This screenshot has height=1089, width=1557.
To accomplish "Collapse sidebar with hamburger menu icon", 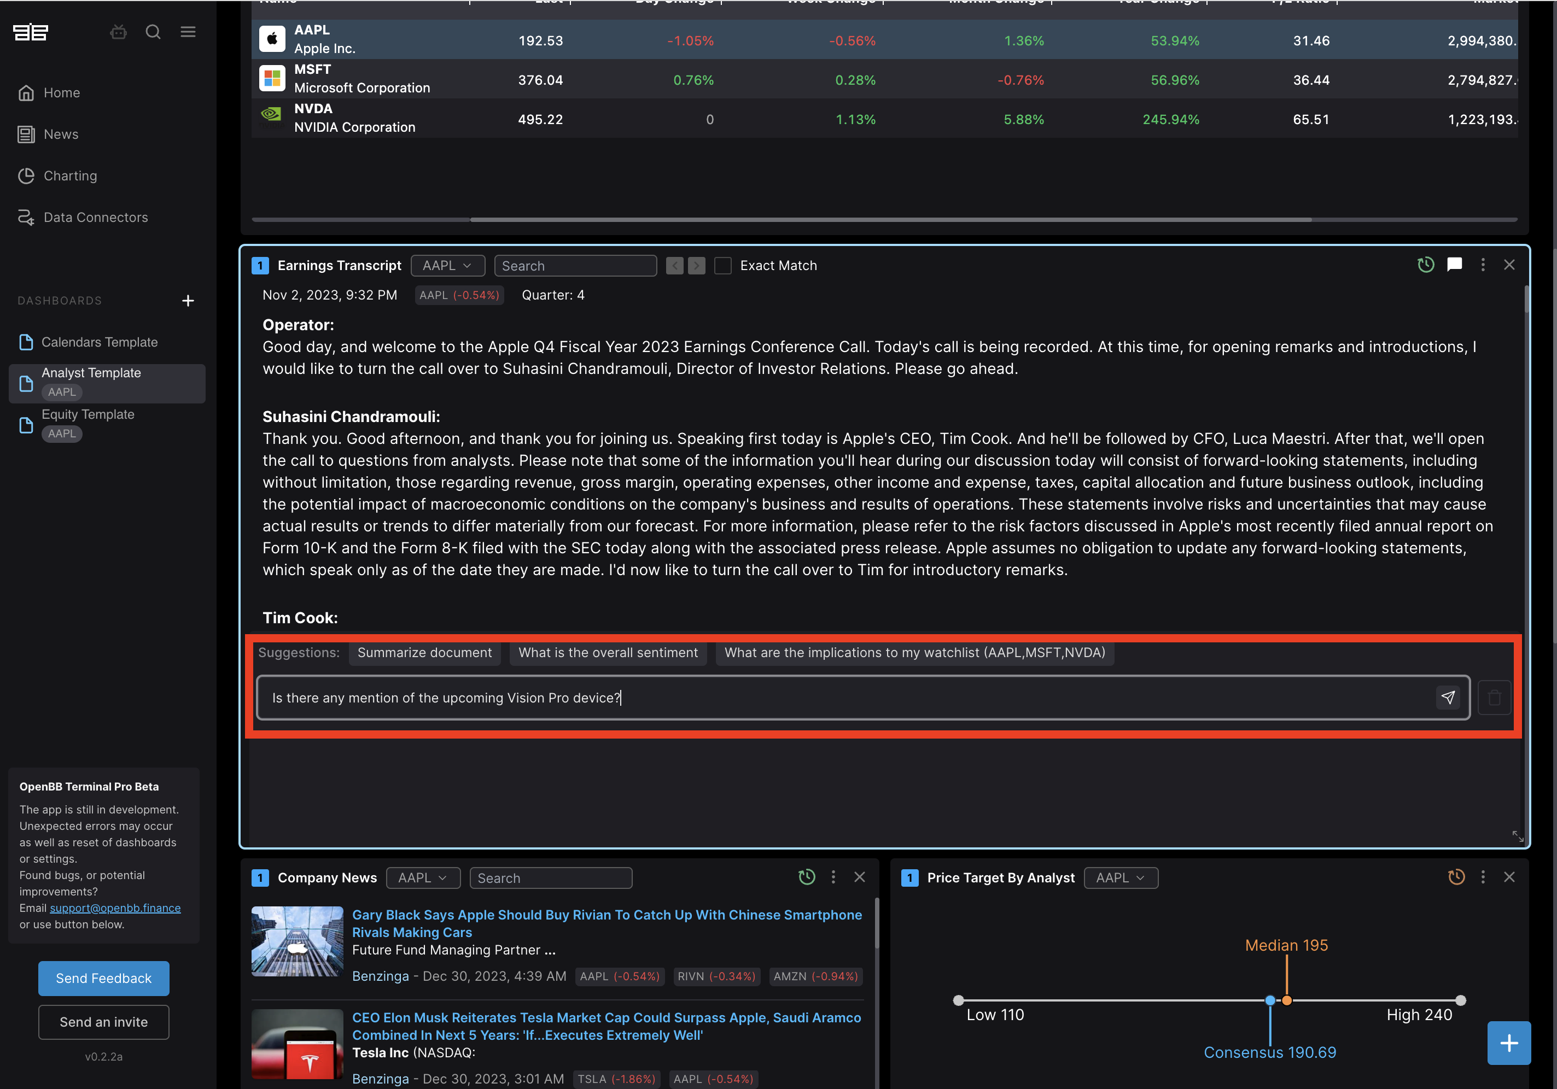I will click(188, 32).
